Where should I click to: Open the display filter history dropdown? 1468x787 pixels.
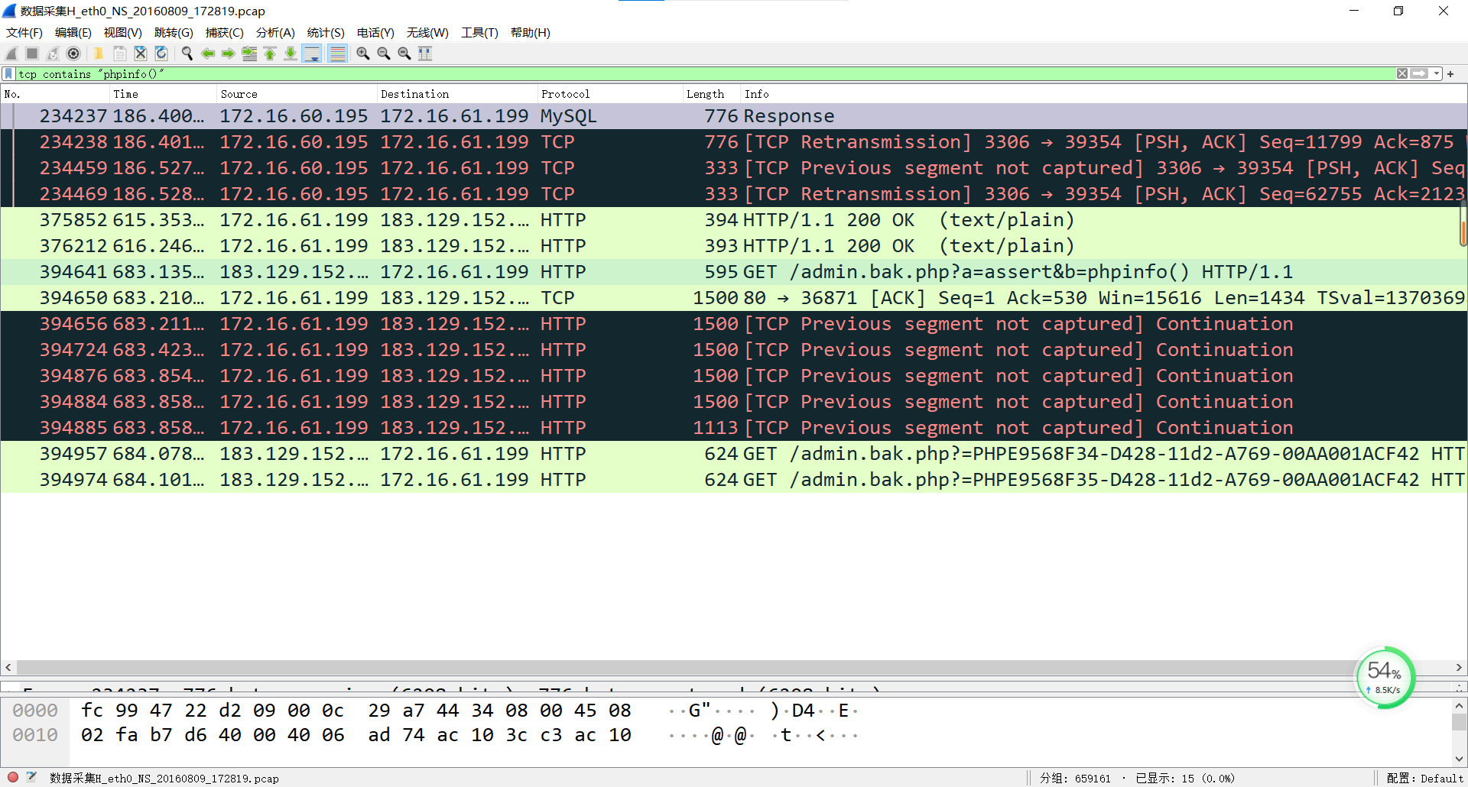[1437, 74]
